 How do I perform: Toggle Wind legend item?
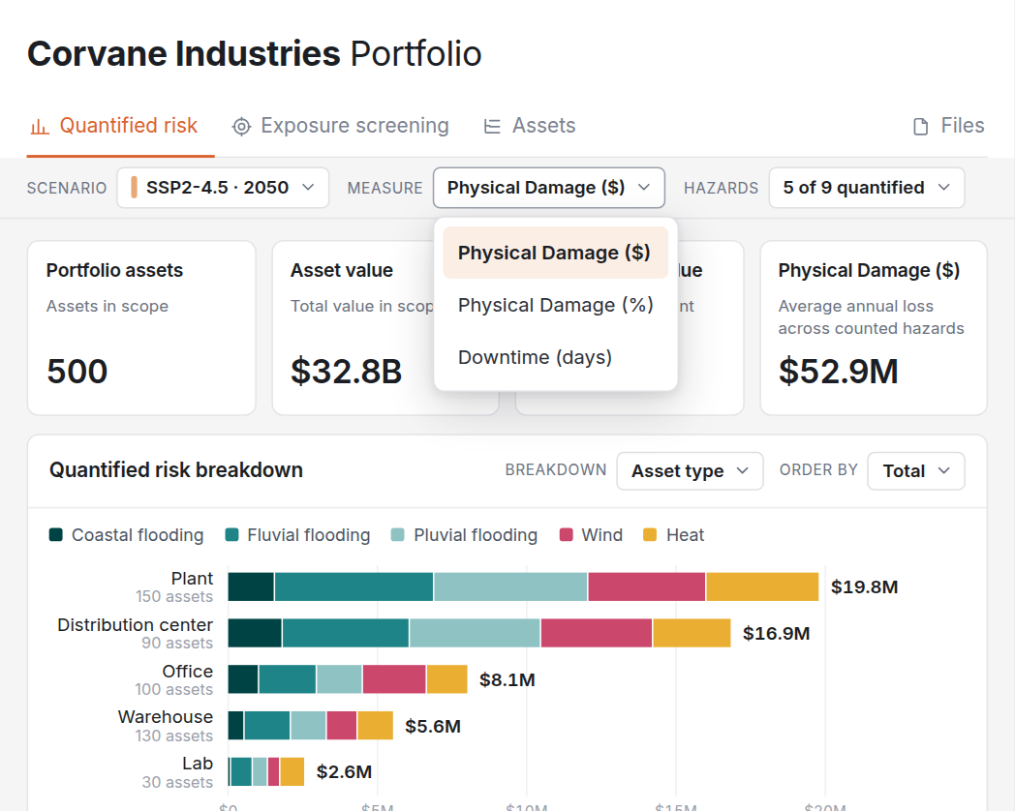591,535
